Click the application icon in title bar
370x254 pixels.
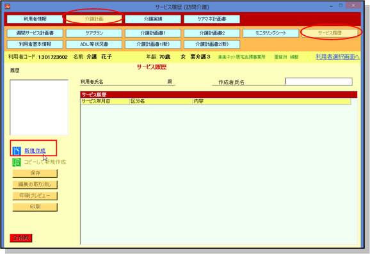pyautogui.click(x=8, y=6)
